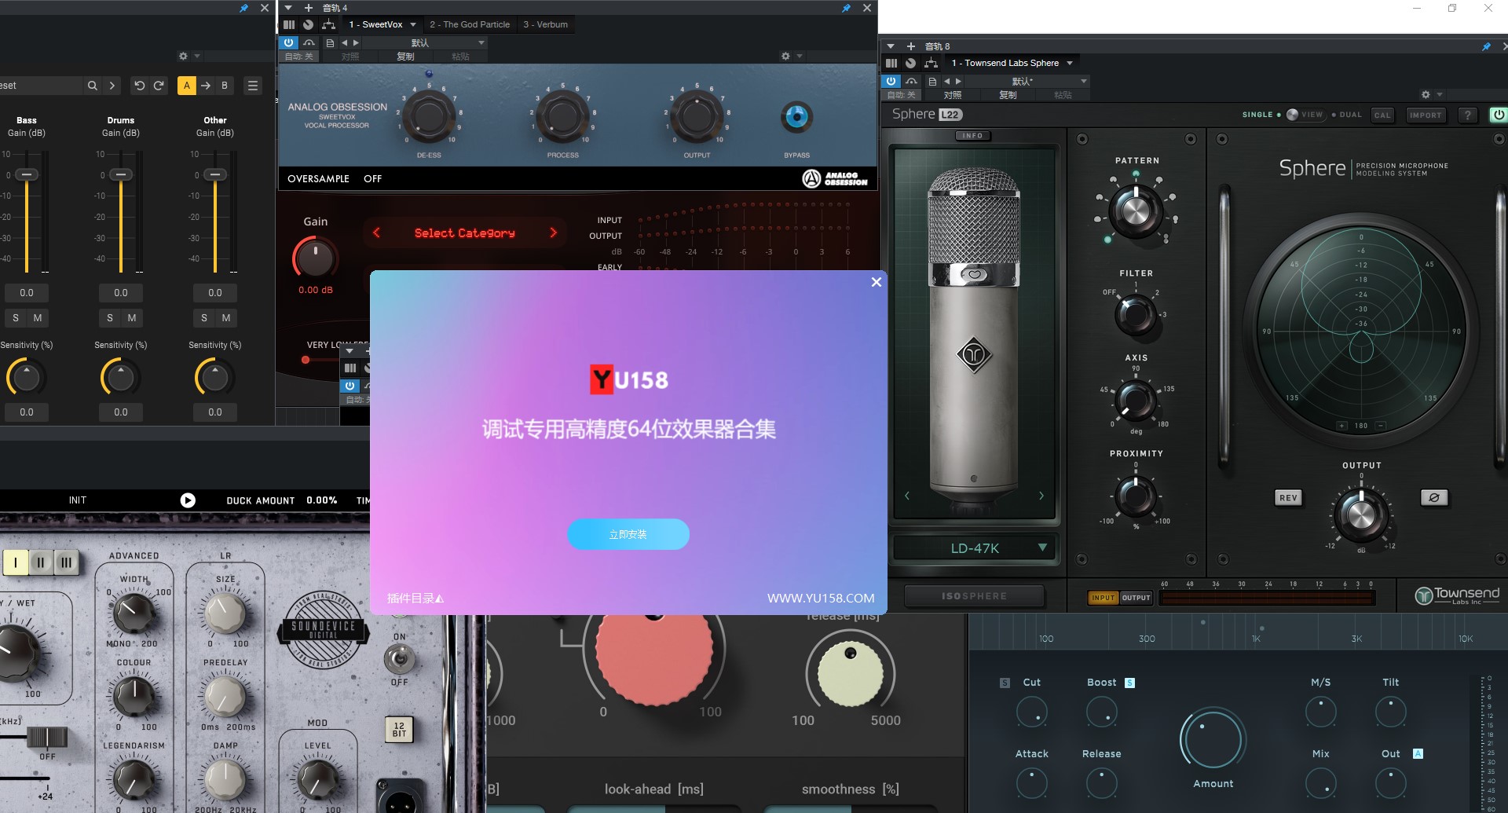Expand the 插件目录 plugin directory option

[x=415, y=599]
